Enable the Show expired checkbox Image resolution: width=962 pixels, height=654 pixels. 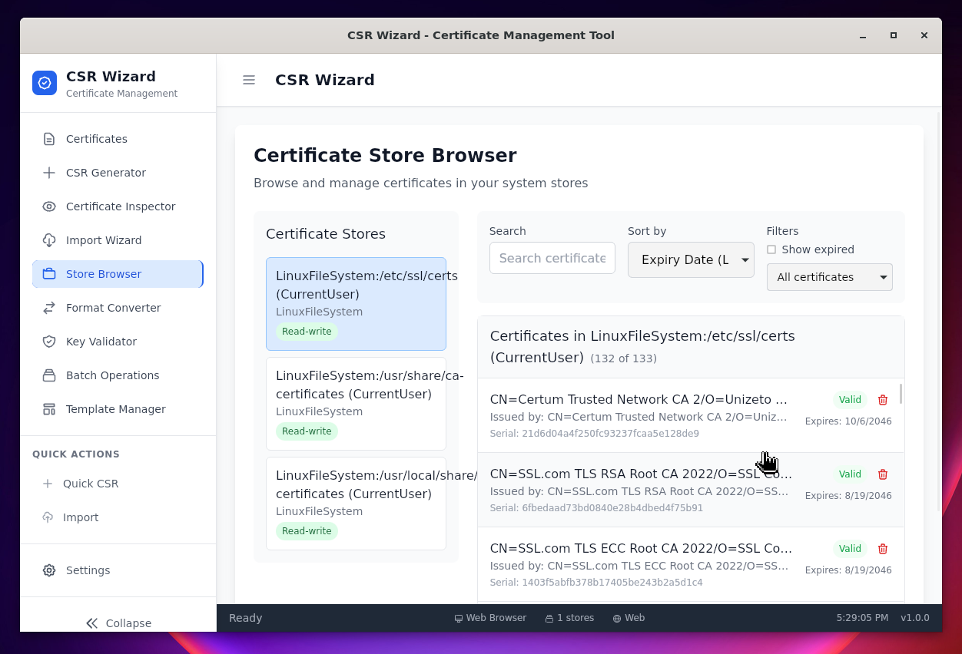click(x=771, y=249)
